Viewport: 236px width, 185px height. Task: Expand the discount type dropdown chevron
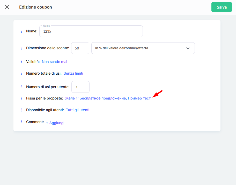[x=188, y=48]
